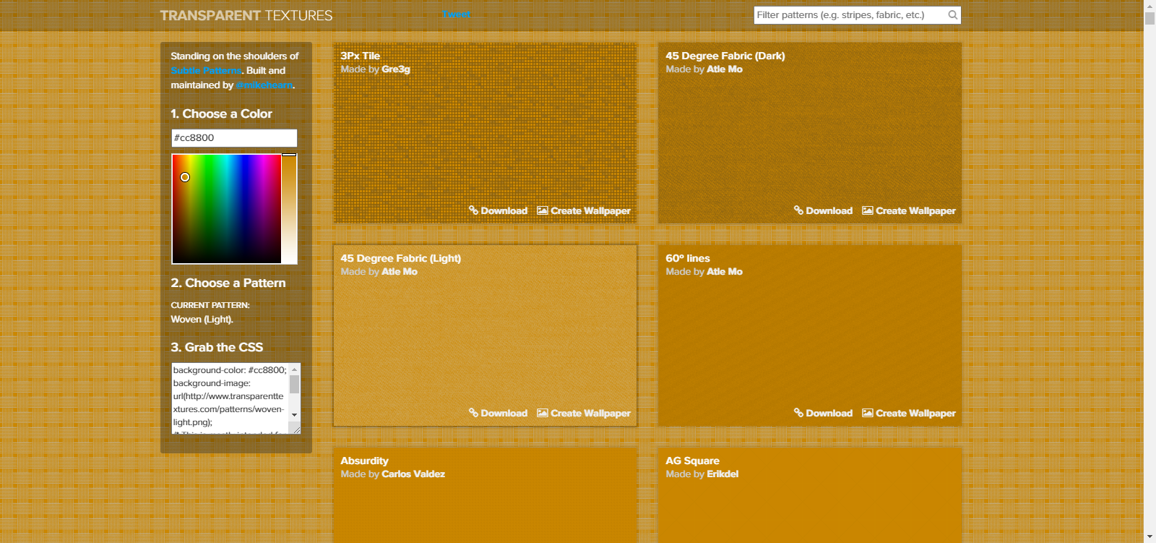Focus the Filter patterns search box

click(x=849, y=15)
